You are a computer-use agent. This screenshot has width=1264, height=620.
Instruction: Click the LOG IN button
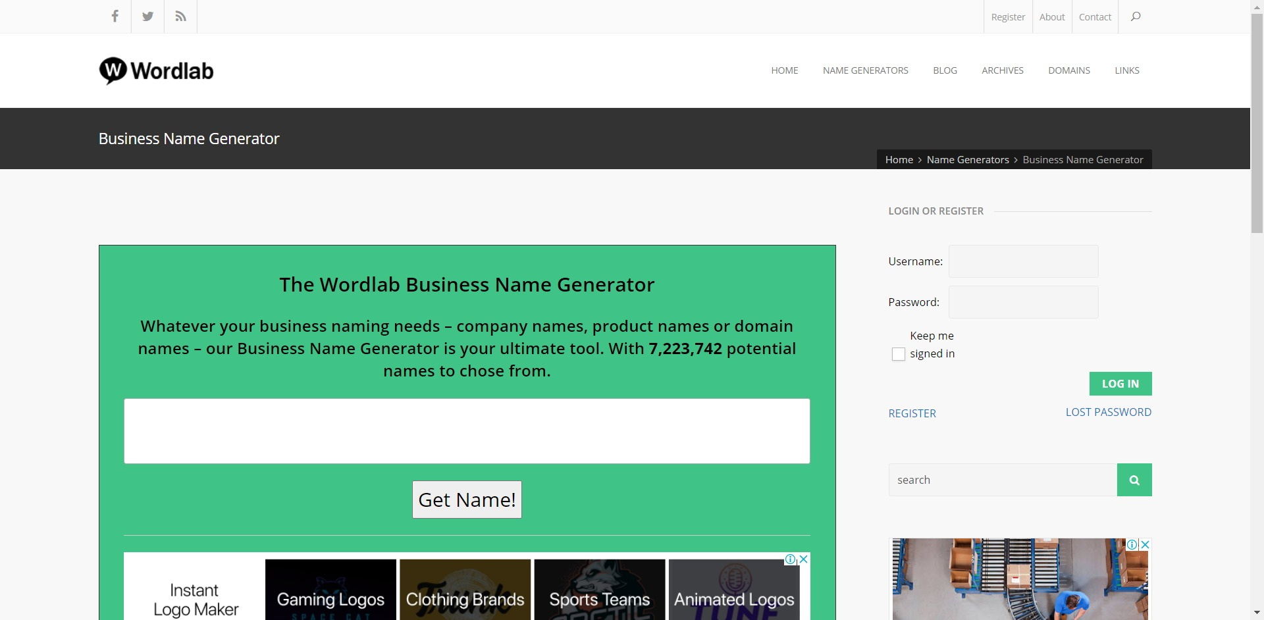point(1120,384)
